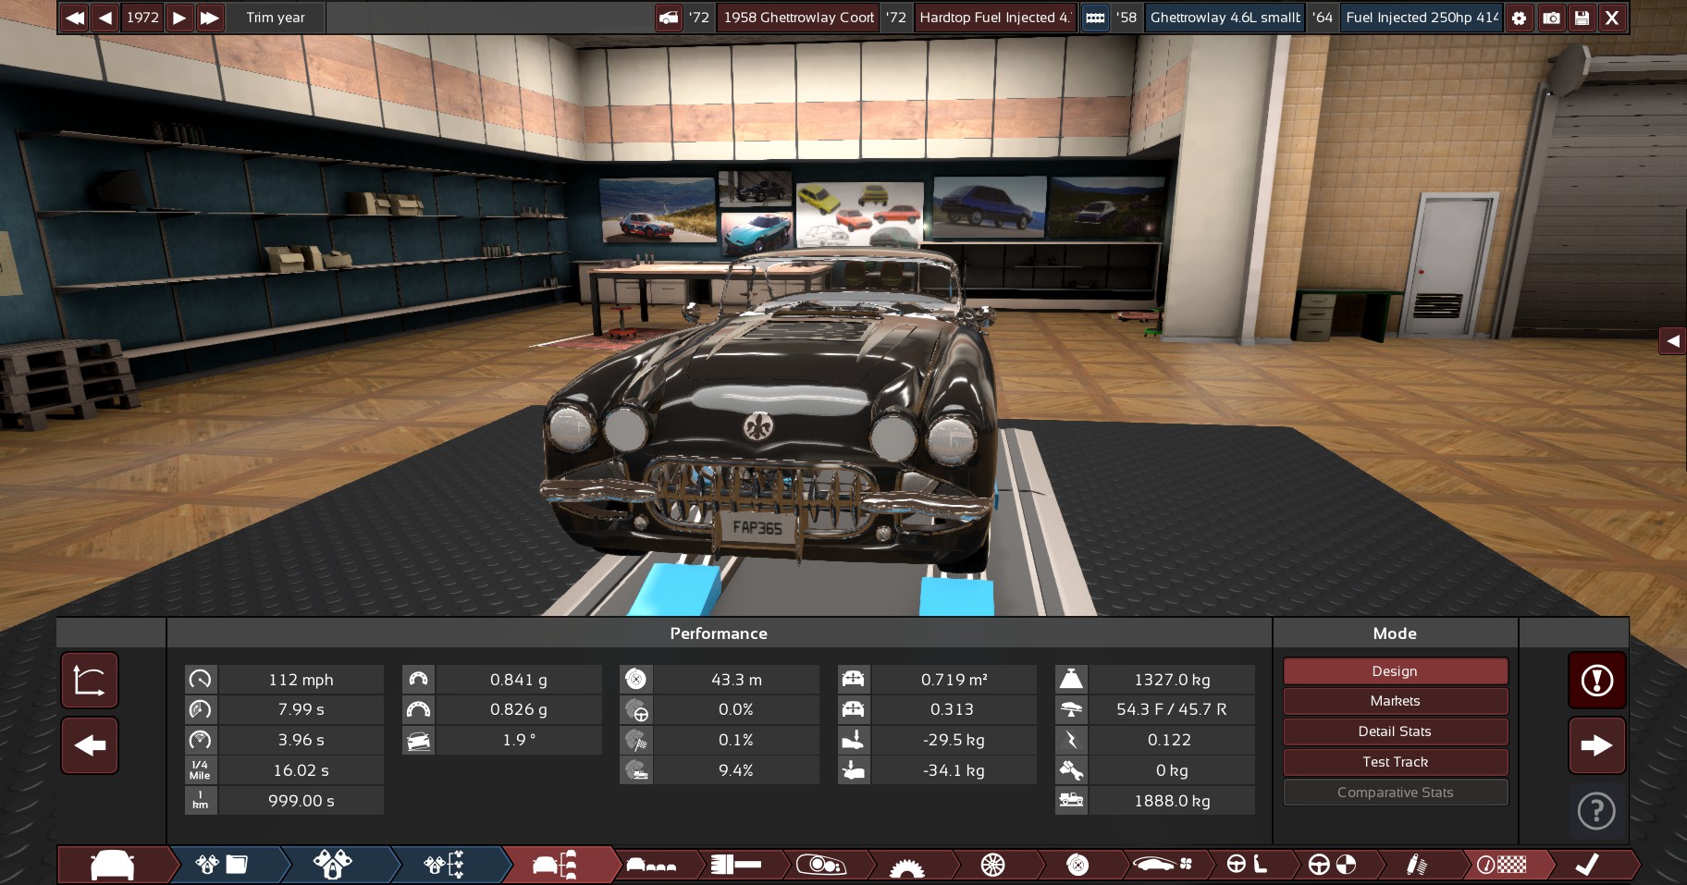Switch to Markets mode
This screenshot has height=885, width=1687.
[1395, 701]
